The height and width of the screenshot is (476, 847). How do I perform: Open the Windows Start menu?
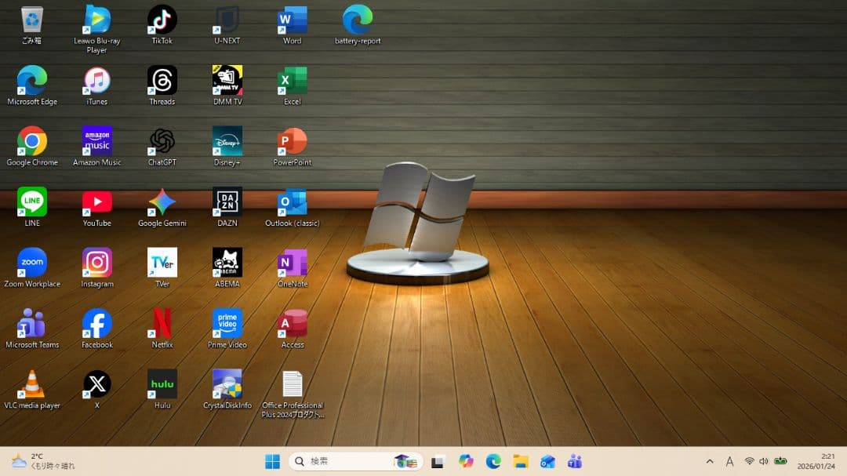[272, 462]
